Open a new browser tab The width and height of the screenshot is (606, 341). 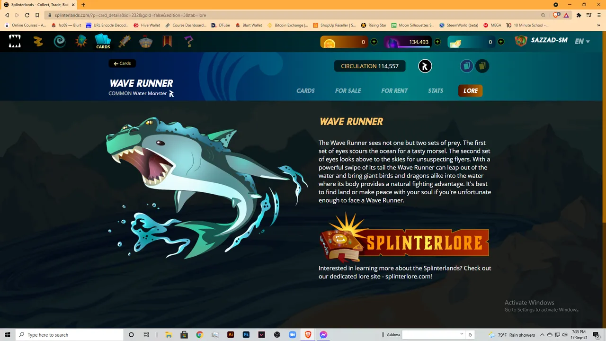(x=83, y=5)
